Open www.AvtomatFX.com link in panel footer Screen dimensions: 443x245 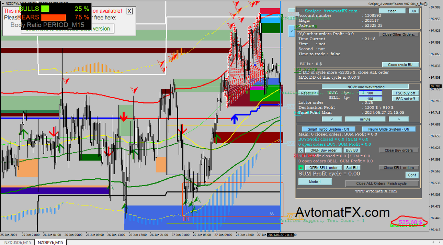(376, 191)
